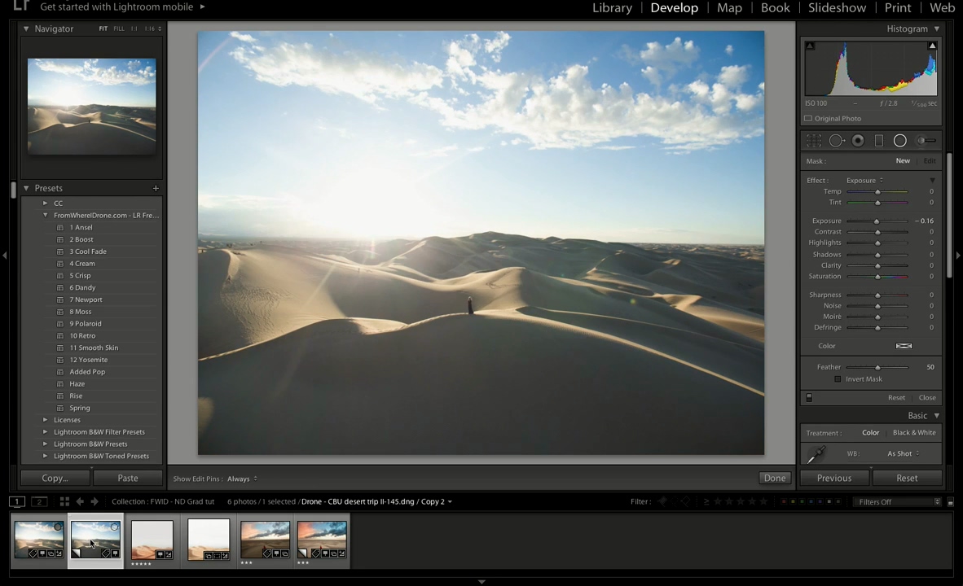Expand the Licenses preset folder
Screen dimensions: 963x586
45,420
